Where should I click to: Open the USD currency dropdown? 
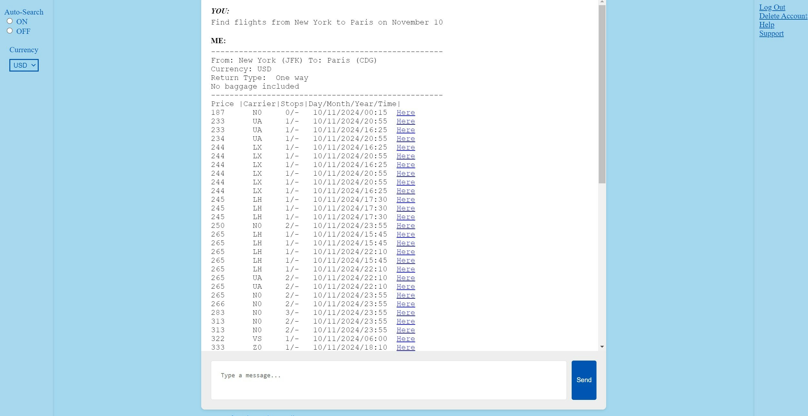(24, 65)
